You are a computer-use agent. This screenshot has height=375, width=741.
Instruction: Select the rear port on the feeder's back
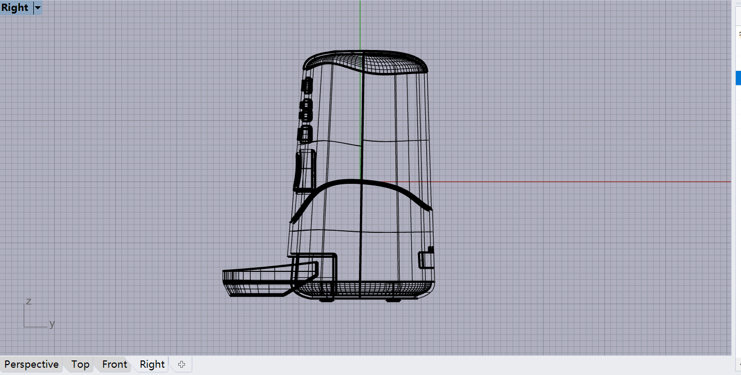coord(427,258)
